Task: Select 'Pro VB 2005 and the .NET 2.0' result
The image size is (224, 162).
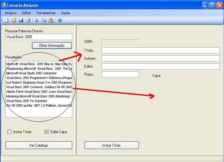Action: pos(39,105)
